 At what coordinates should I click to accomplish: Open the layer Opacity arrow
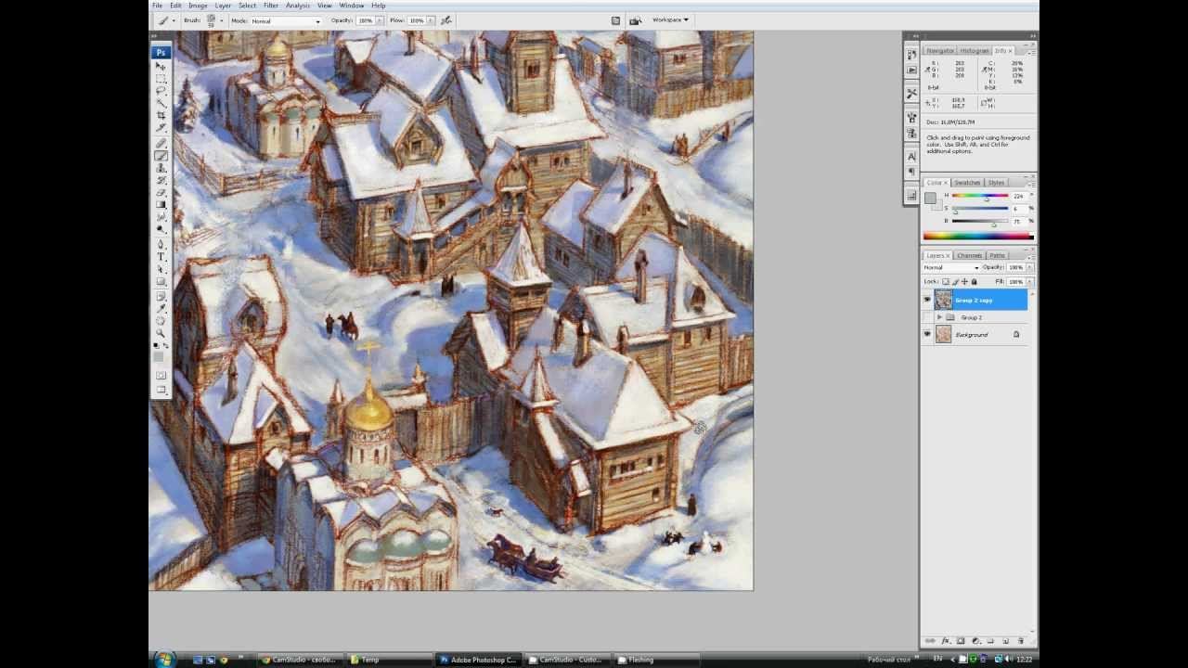coord(1029,267)
